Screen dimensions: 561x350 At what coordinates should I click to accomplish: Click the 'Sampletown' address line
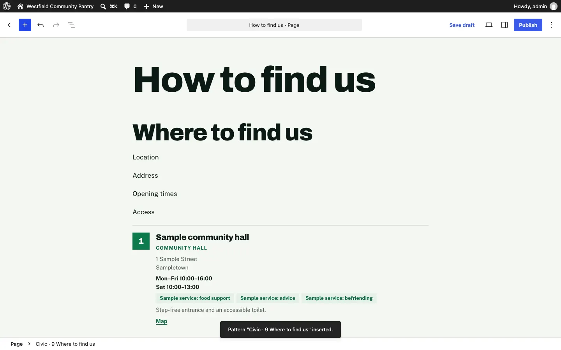point(172,268)
